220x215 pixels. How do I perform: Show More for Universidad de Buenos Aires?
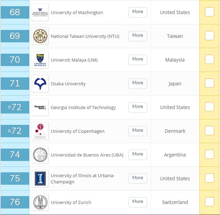137,154
